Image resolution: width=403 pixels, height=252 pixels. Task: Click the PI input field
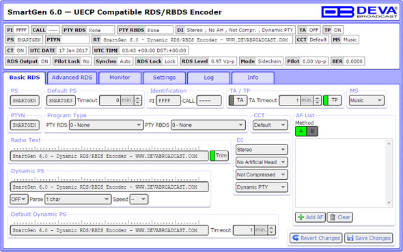click(x=168, y=101)
